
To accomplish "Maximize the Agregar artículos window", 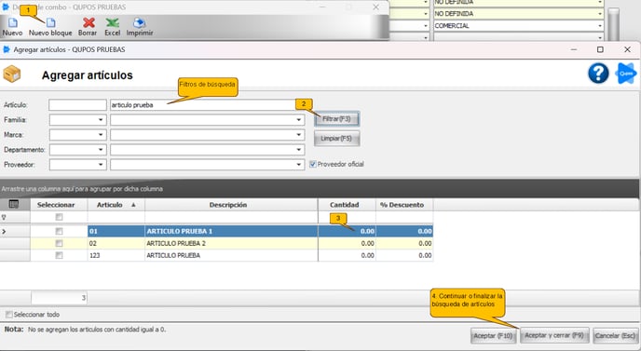I will (x=600, y=49).
